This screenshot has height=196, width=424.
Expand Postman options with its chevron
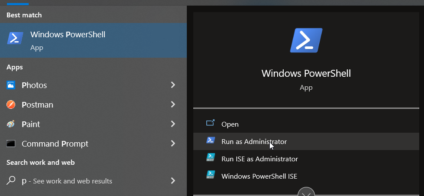(x=173, y=105)
